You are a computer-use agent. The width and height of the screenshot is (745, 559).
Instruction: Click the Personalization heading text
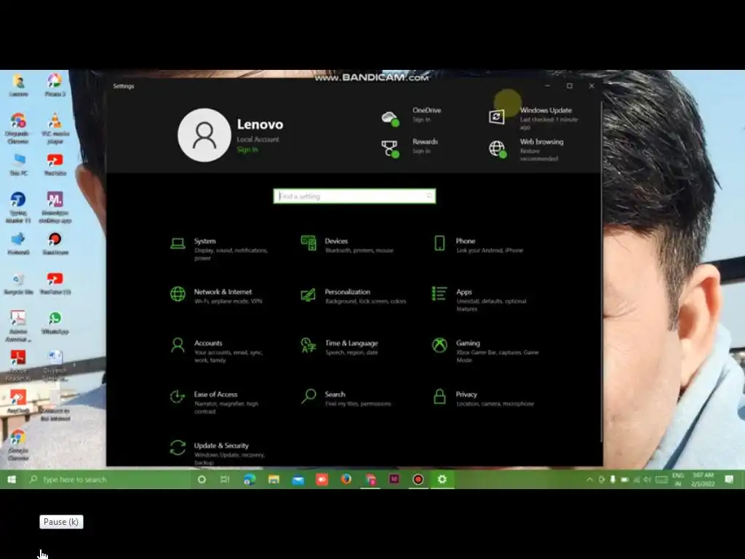(x=347, y=292)
